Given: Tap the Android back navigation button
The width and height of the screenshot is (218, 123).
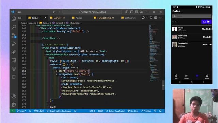Looking at the screenshot, I should point(203,82).
